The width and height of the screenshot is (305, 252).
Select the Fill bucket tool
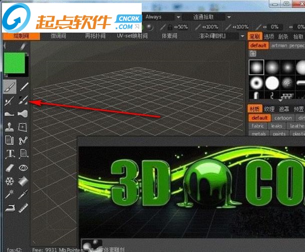[x=23, y=181]
